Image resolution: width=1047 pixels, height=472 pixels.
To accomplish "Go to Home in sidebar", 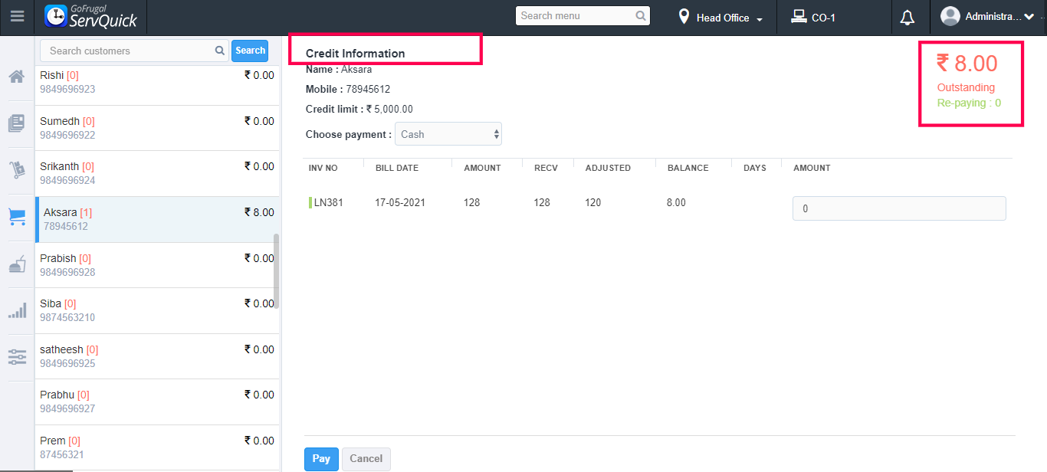I will pos(17,77).
